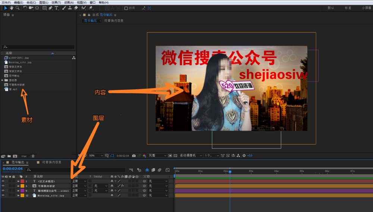The height and width of the screenshot is (212, 373).
Task: Click the motion blur icon in timeline
Action: pyautogui.click(x=159, y=170)
